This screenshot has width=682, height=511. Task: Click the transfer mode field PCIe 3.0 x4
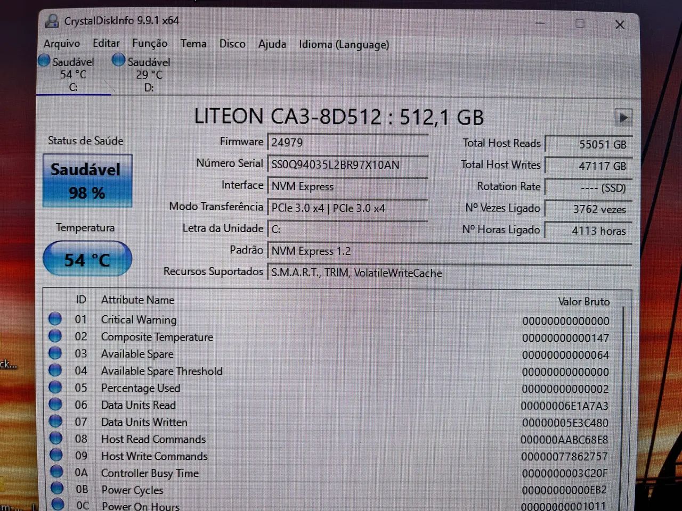tap(347, 208)
